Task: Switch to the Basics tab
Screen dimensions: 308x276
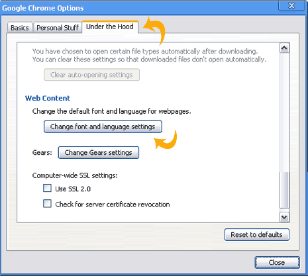Action: (x=20, y=28)
